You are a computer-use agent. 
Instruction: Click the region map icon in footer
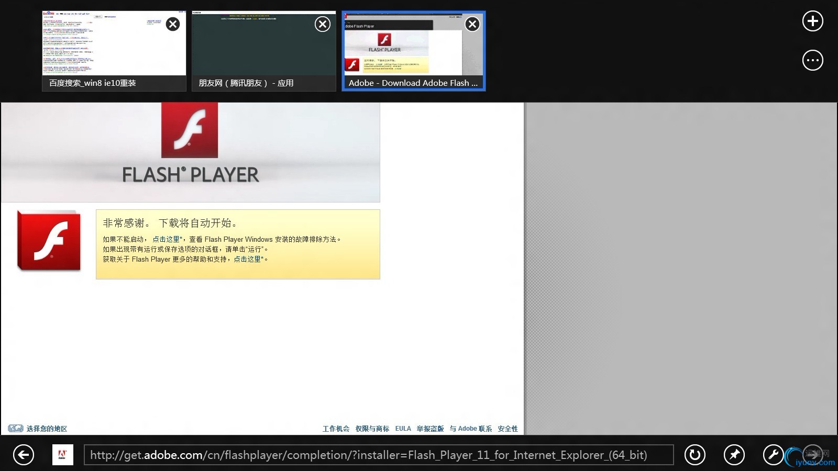[x=16, y=429]
